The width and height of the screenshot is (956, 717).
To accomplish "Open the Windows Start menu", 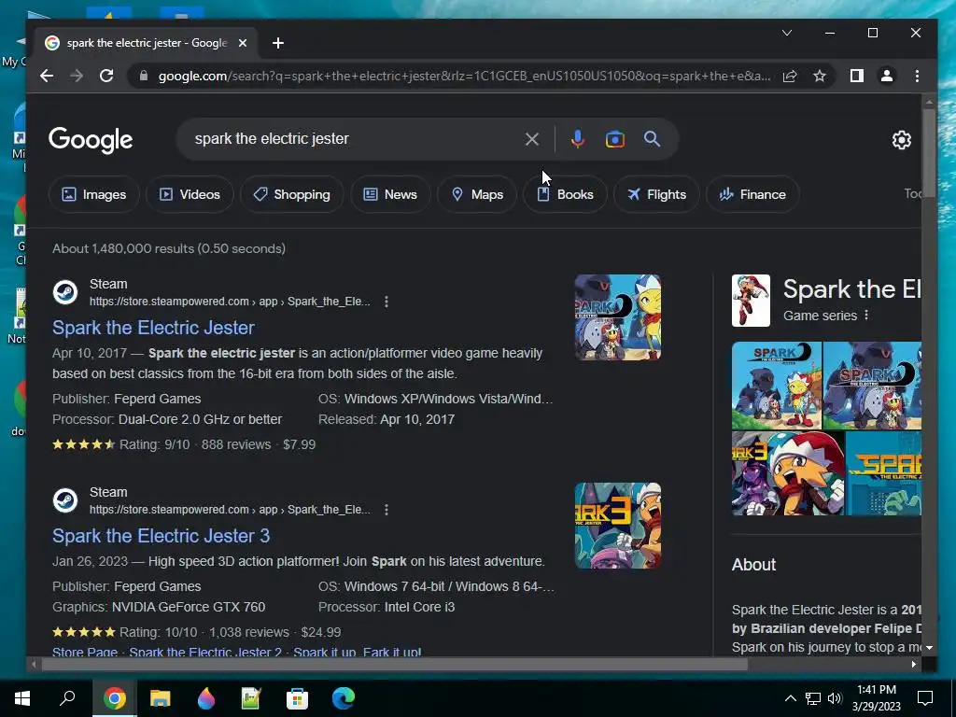I will point(22,698).
